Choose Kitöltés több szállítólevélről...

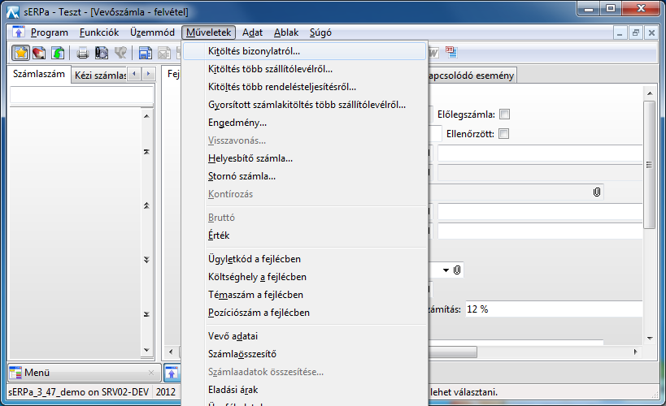pos(305,69)
